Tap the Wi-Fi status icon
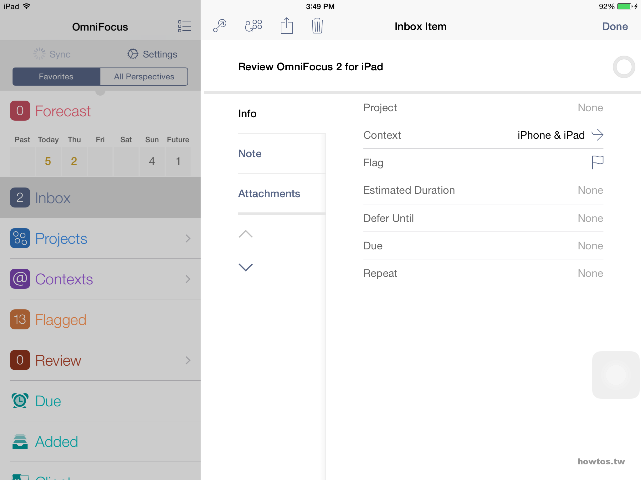The width and height of the screenshot is (641, 480). point(27,6)
